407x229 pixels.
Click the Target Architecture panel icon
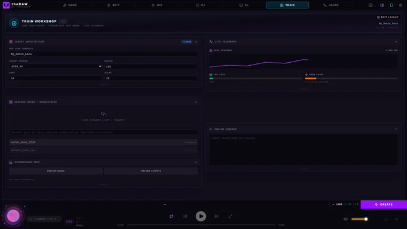(x=11, y=41)
